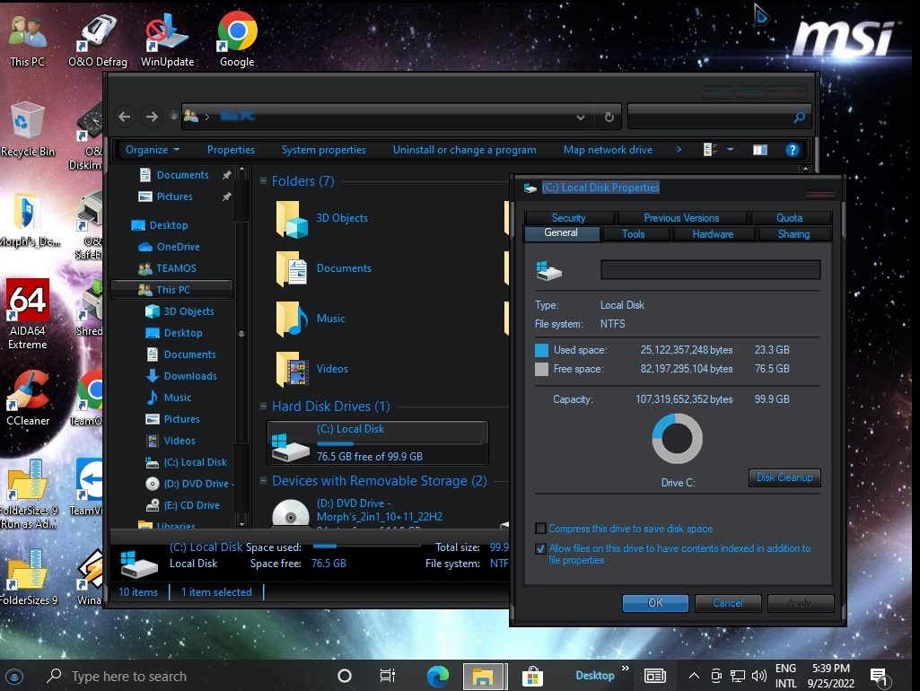Enable Compress this drive checkbox
This screenshot has height=691, width=920.
point(540,529)
